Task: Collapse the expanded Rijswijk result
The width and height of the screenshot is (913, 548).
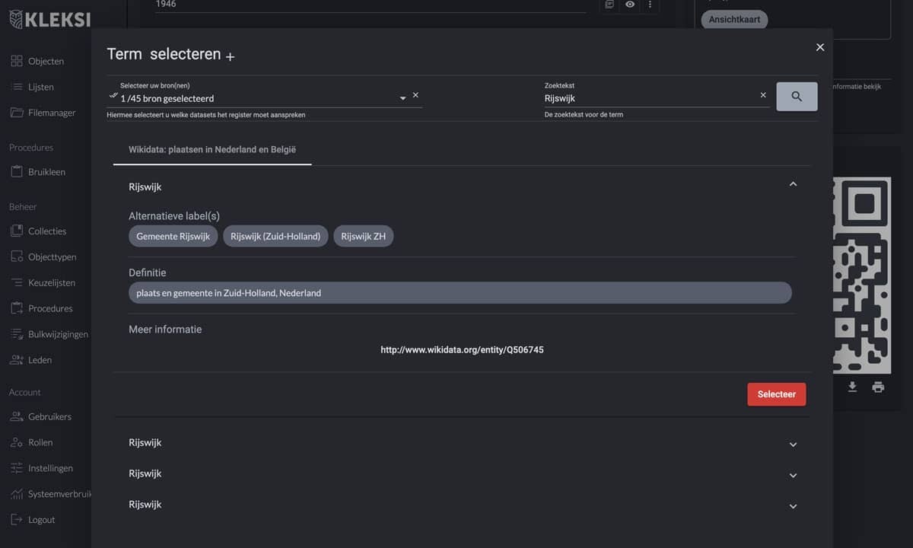Action: [793, 184]
